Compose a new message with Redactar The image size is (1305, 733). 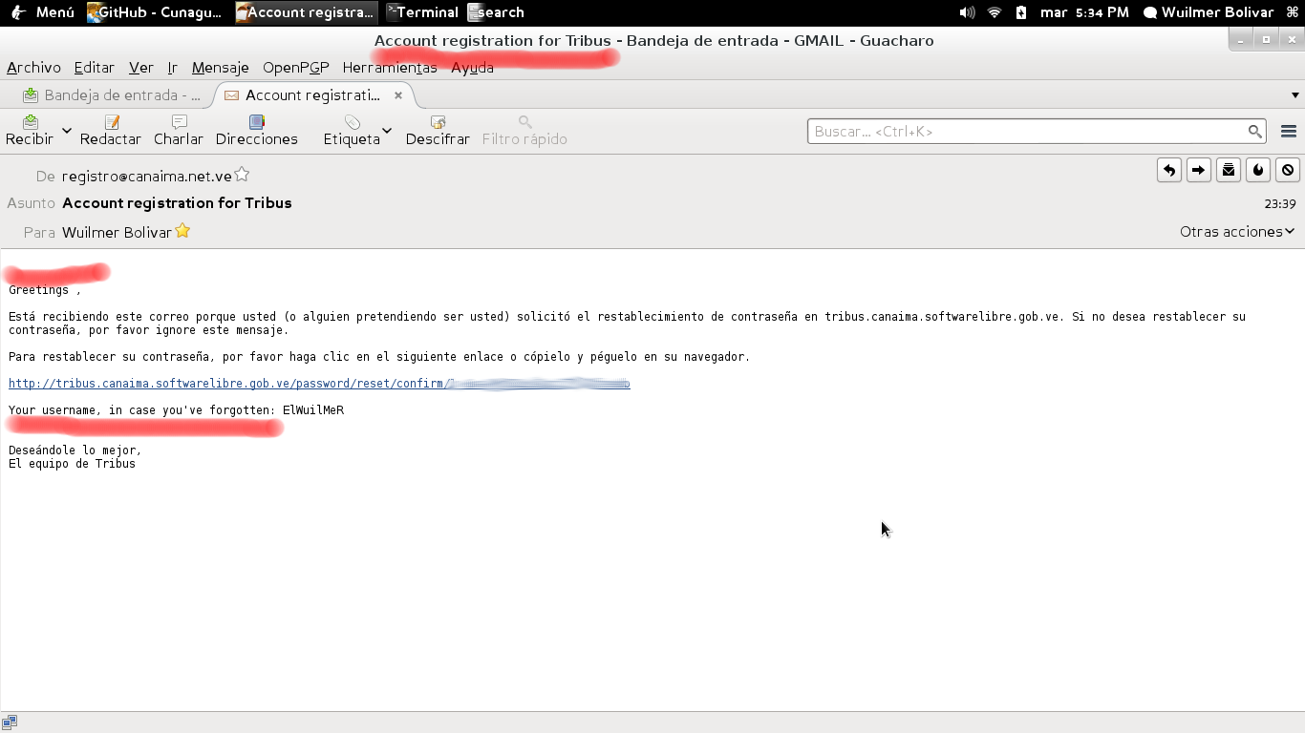(x=111, y=131)
